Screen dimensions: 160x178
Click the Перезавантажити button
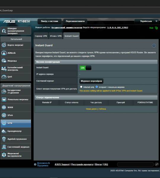click(x=75, y=21)
